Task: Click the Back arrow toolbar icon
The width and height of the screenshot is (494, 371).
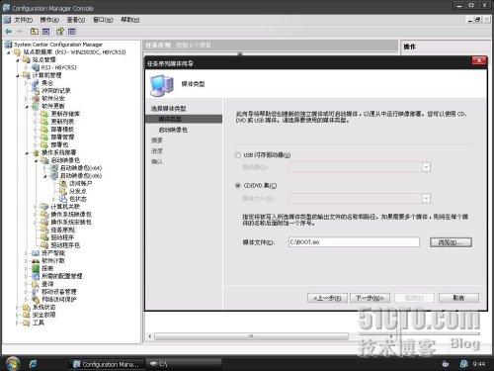Action: 8,32
